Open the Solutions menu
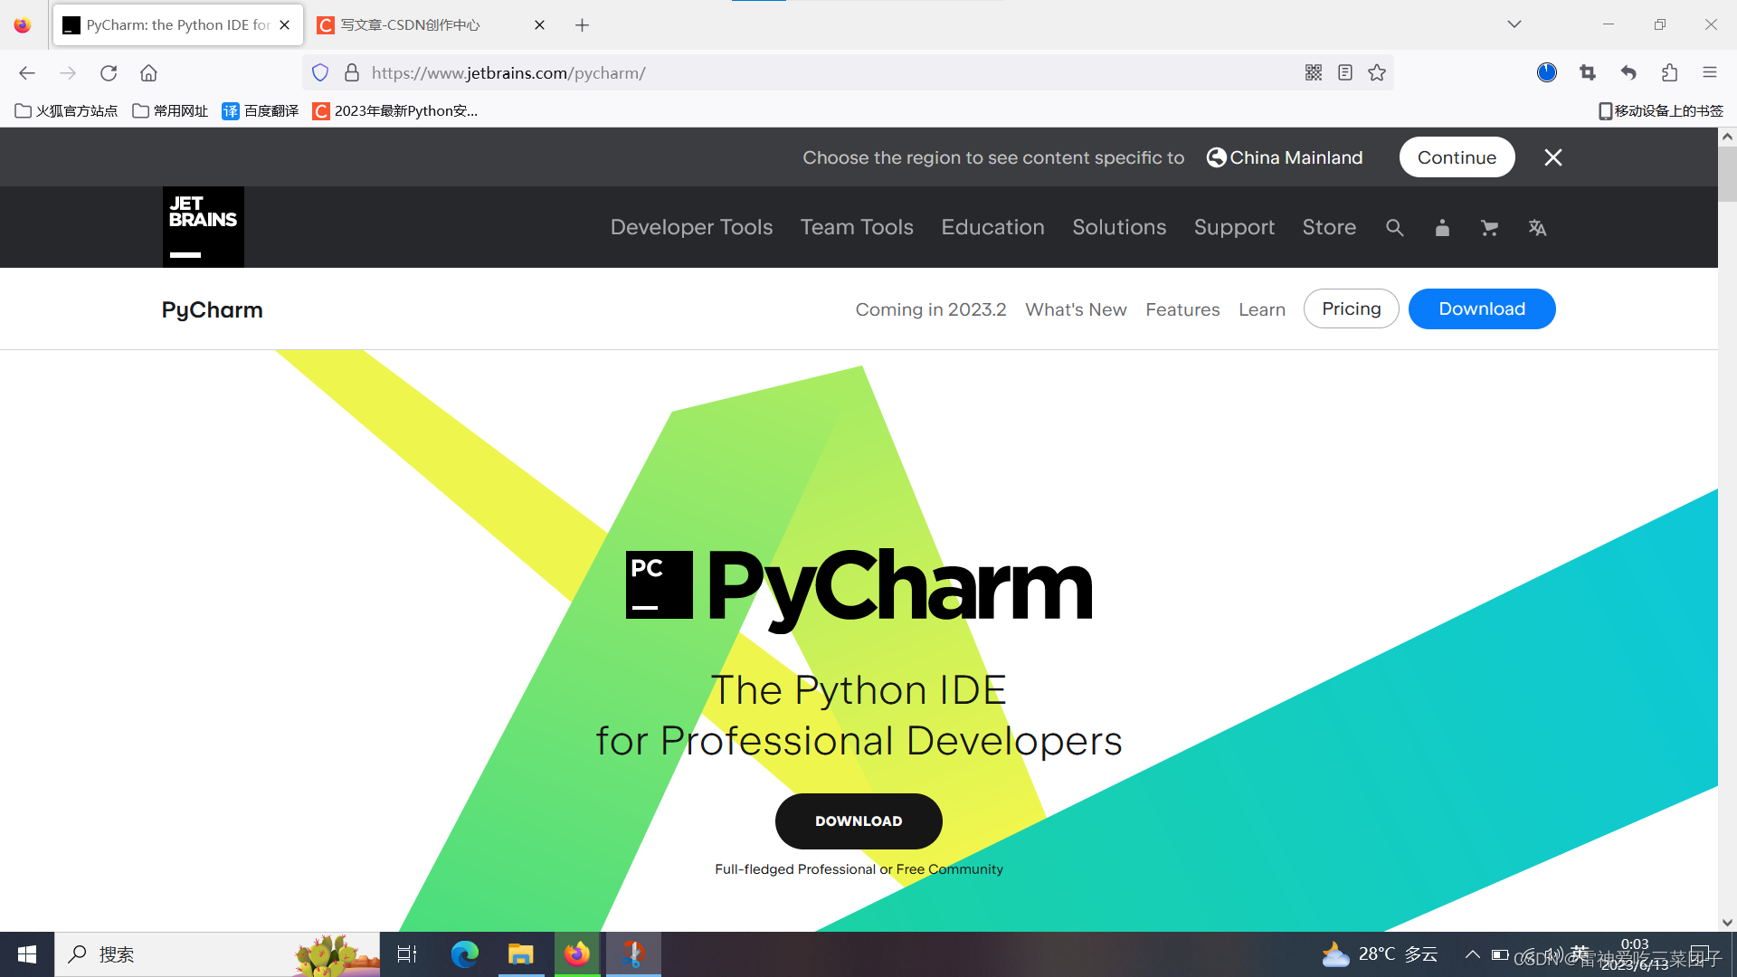The image size is (1737, 977). pyautogui.click(x=1119, y=227)
